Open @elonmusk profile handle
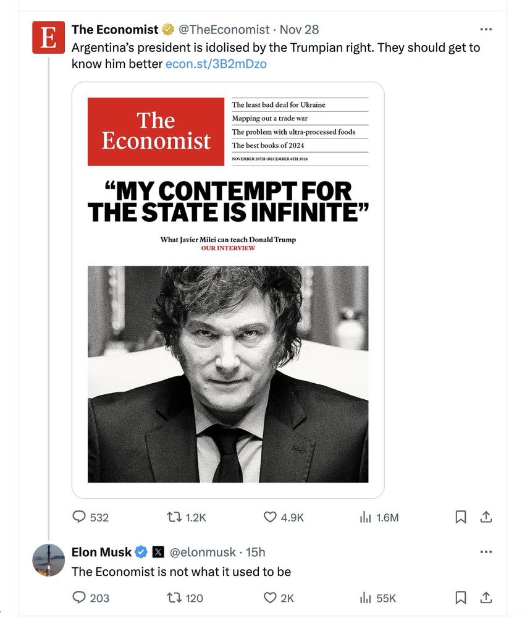 point(203,552)
